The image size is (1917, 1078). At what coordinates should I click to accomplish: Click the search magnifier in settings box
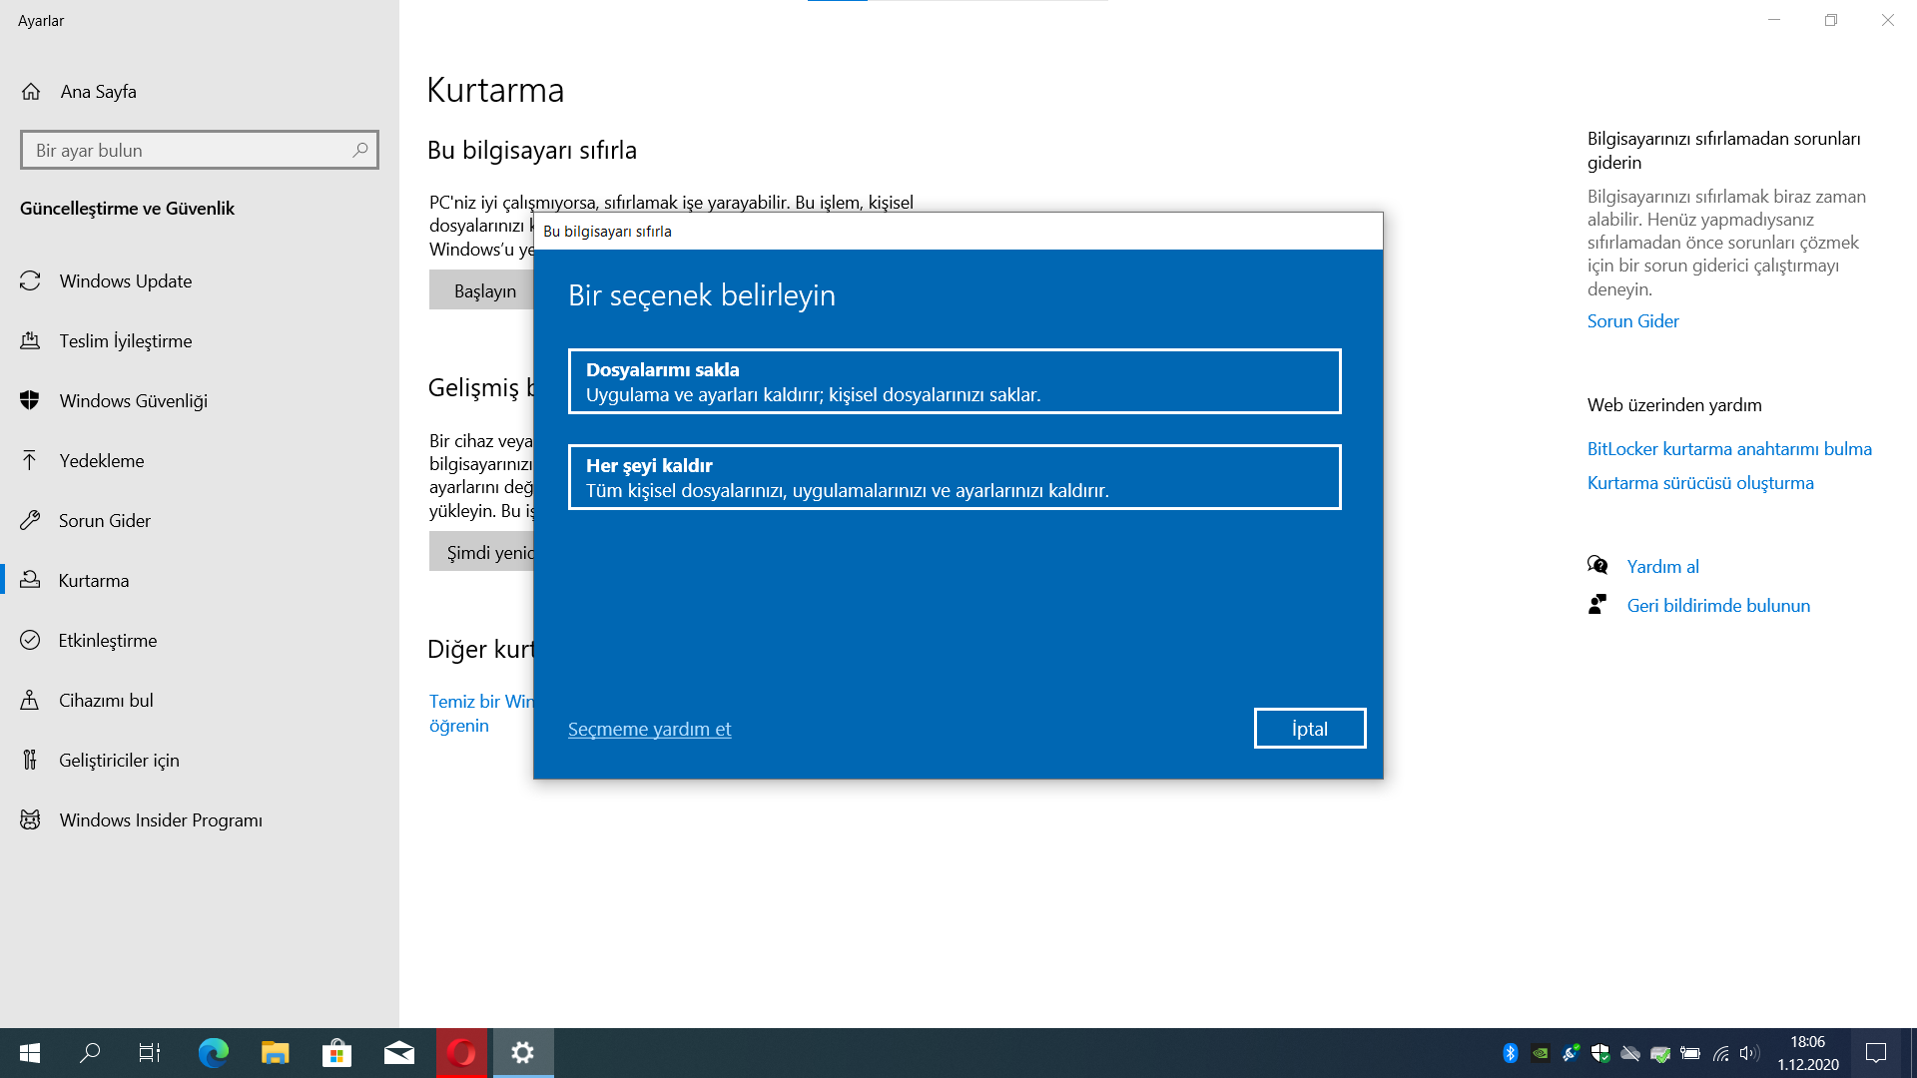pyautogui.click(x=360, y=151)
